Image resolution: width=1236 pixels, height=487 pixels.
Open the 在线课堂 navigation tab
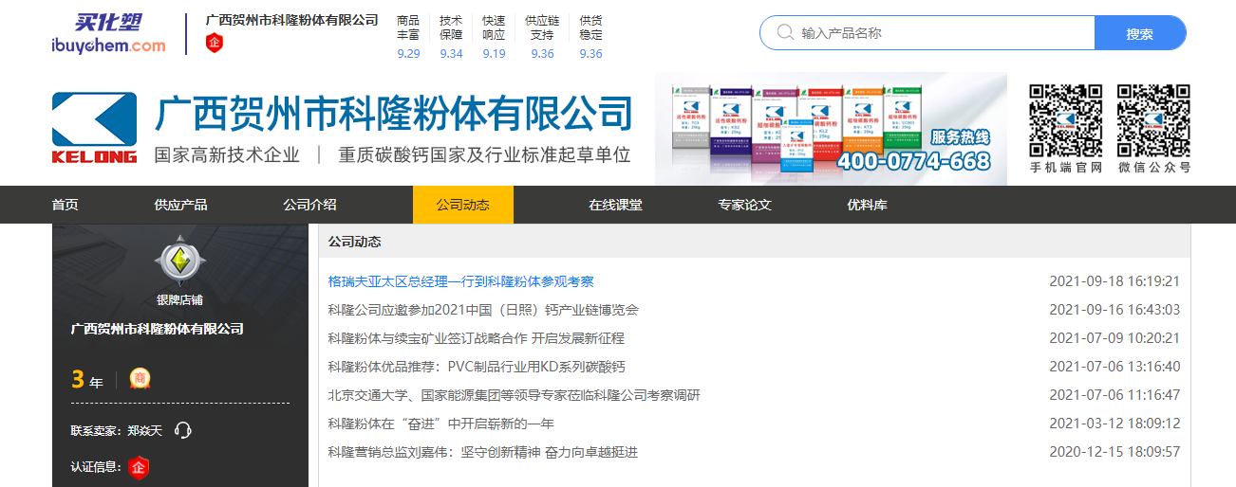615,205
